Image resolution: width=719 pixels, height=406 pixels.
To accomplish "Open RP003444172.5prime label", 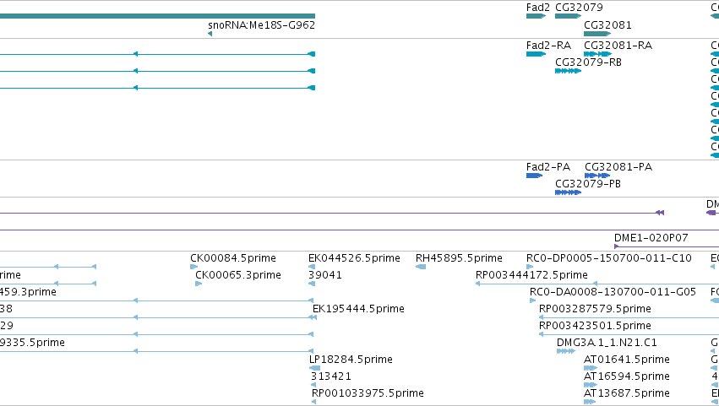I will [531, 275].
